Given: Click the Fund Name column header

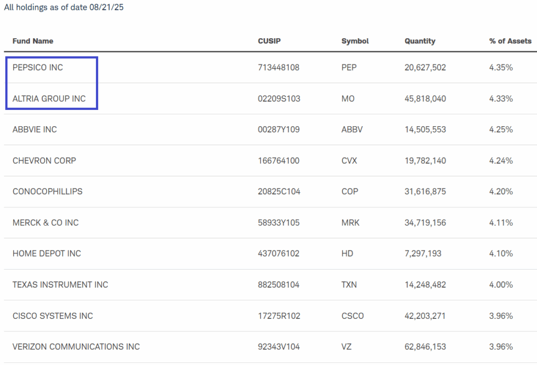Looking at the screenshot, I should (33, 41).
